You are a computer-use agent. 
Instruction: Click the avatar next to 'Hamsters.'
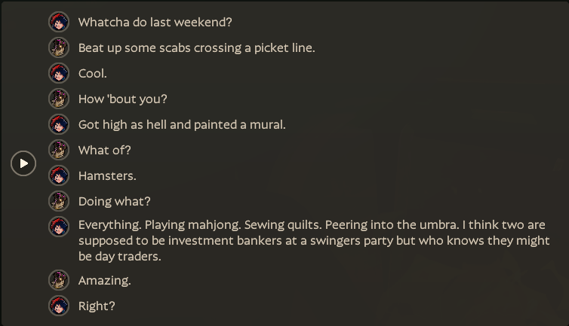pyautogui.click(x=59, y=175)
